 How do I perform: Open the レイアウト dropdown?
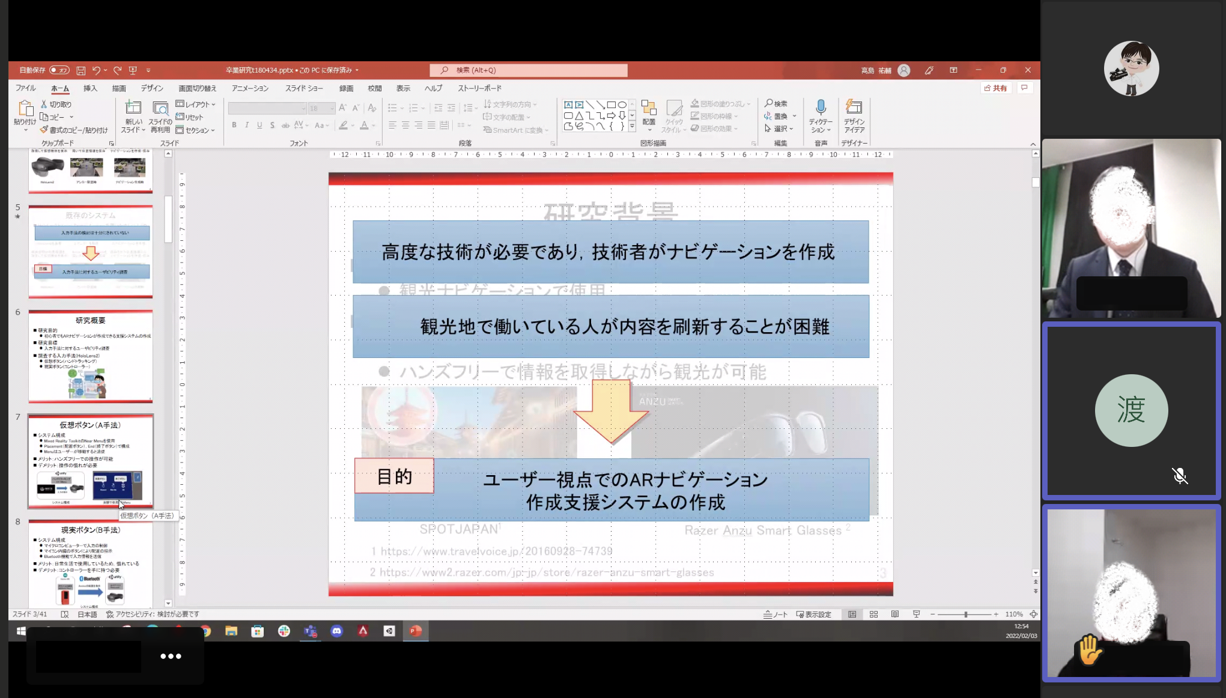coord(195,105)
